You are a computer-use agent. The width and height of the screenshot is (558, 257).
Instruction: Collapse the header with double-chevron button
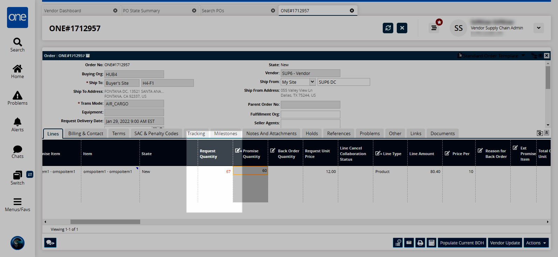(x=546, y=133)
